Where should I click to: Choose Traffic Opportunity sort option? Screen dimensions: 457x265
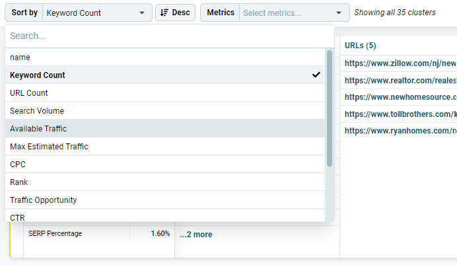click(165, 200)
